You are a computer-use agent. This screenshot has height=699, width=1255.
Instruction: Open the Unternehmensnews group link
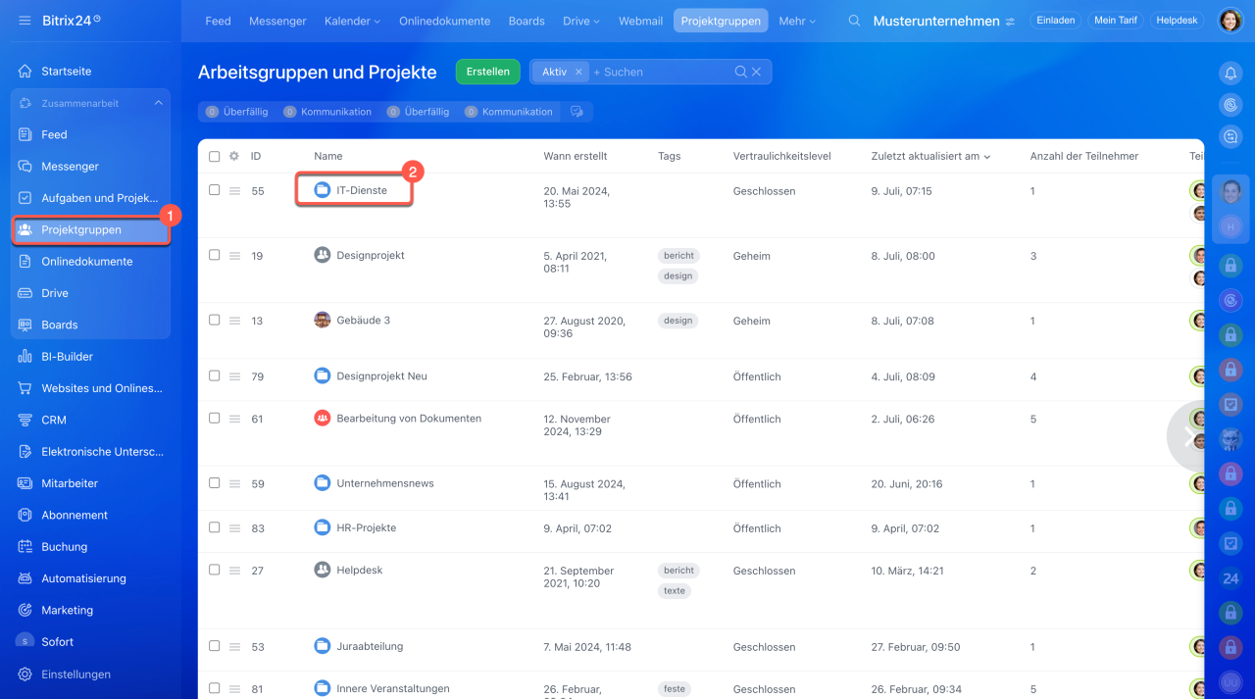(385, 483)
